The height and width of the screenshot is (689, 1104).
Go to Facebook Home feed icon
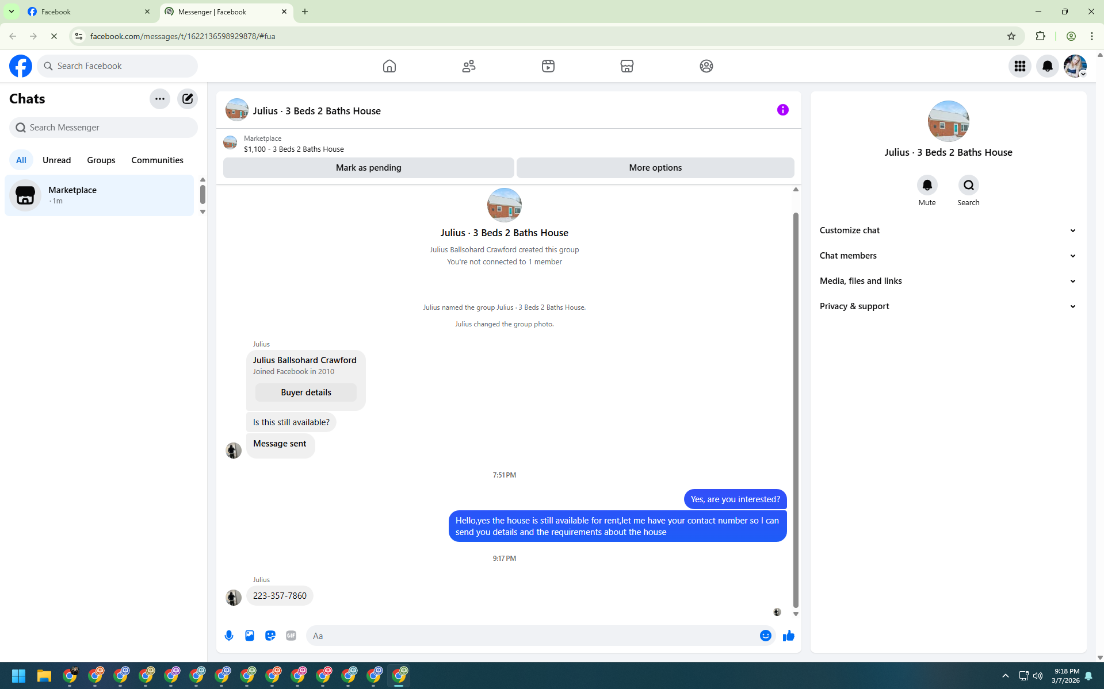[x=389, y=66]
